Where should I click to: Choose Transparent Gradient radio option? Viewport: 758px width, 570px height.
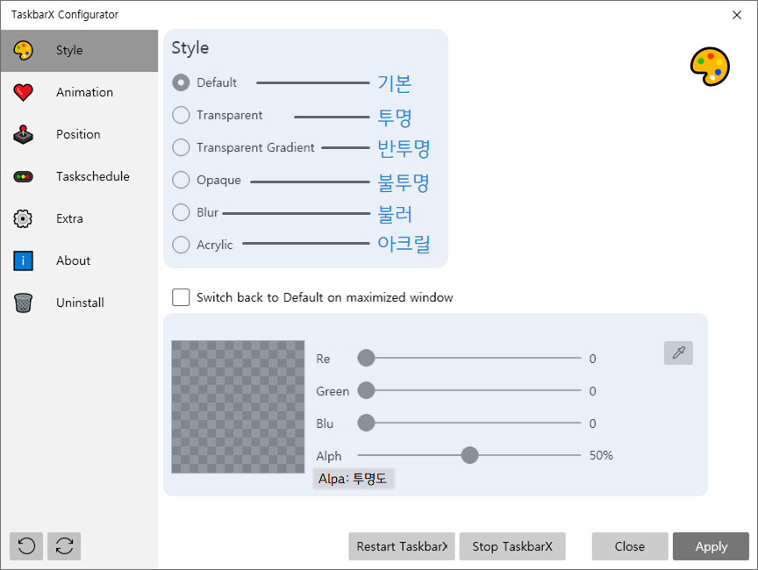tap(181, 147)
